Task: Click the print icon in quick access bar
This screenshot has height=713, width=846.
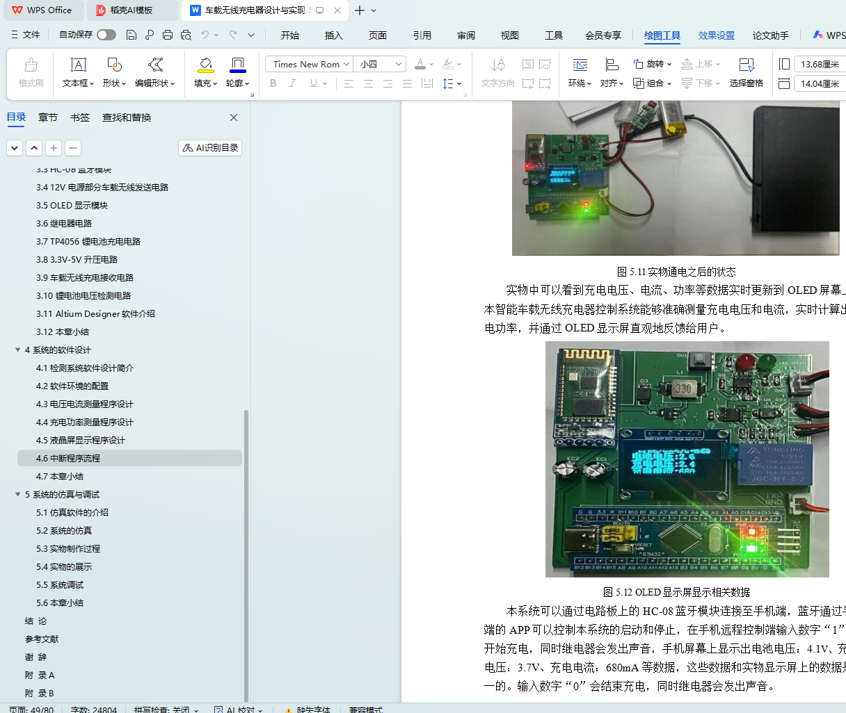Action: (167, 35)
